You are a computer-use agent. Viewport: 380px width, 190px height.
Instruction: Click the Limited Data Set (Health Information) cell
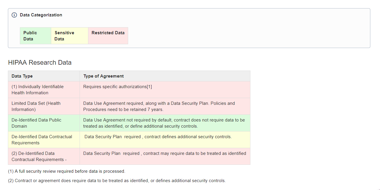tap(44, 106)
